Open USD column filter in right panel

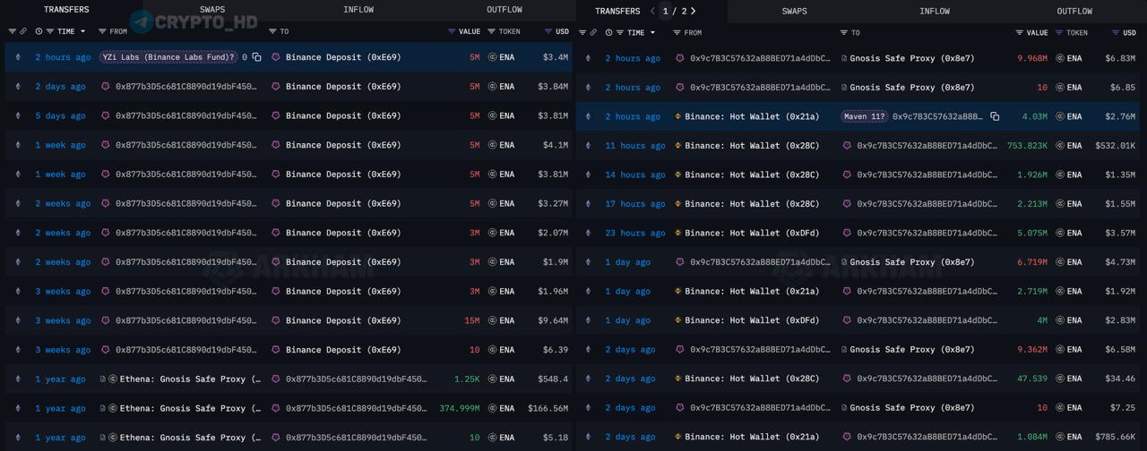tap(1116, 33)
